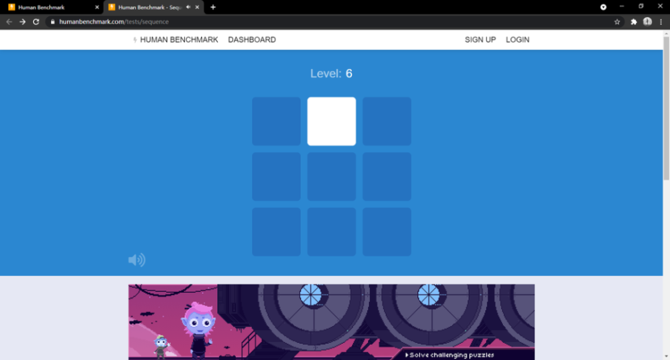670x360 pixels.
Task: Close the first Human Benchmark tab
Action: coord(97,7)
